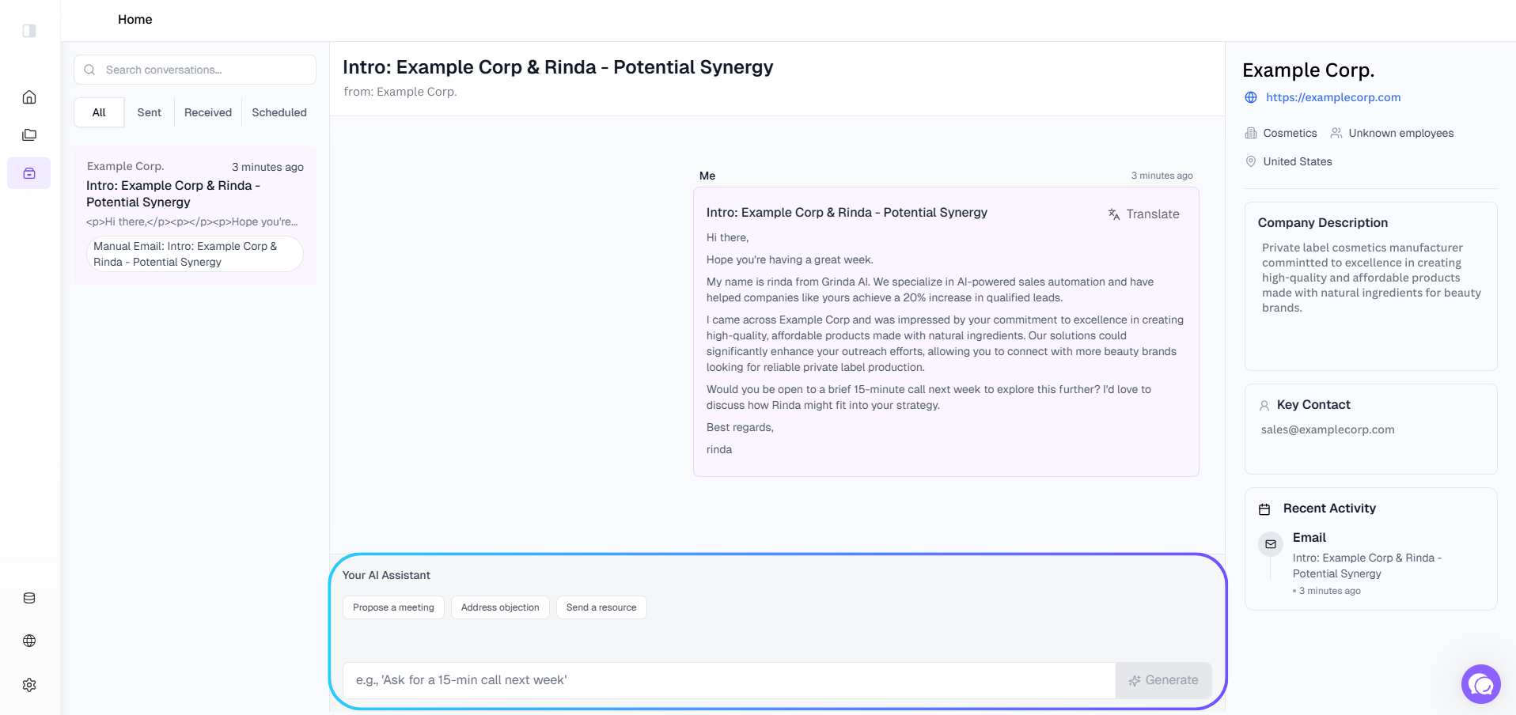
Task: Click the Example Corp. company name heading
Action: coord(1308,70)
